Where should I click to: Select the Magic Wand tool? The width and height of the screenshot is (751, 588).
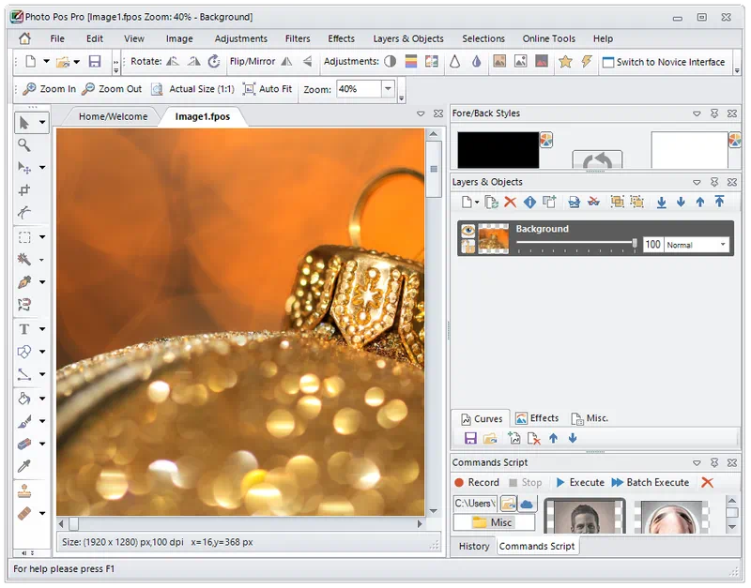24,260
